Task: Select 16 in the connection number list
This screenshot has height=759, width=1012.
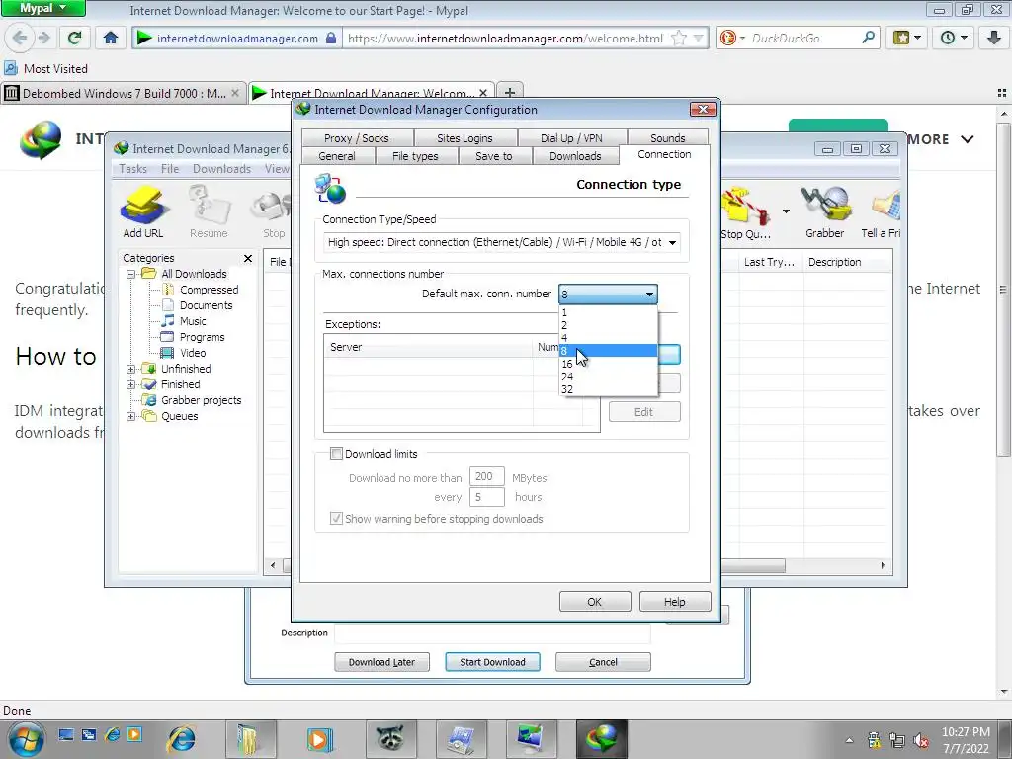Action: 608,364
